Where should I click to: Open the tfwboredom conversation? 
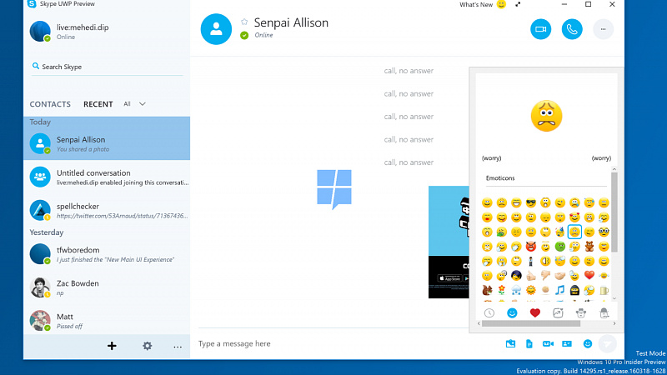coord(107,254)
